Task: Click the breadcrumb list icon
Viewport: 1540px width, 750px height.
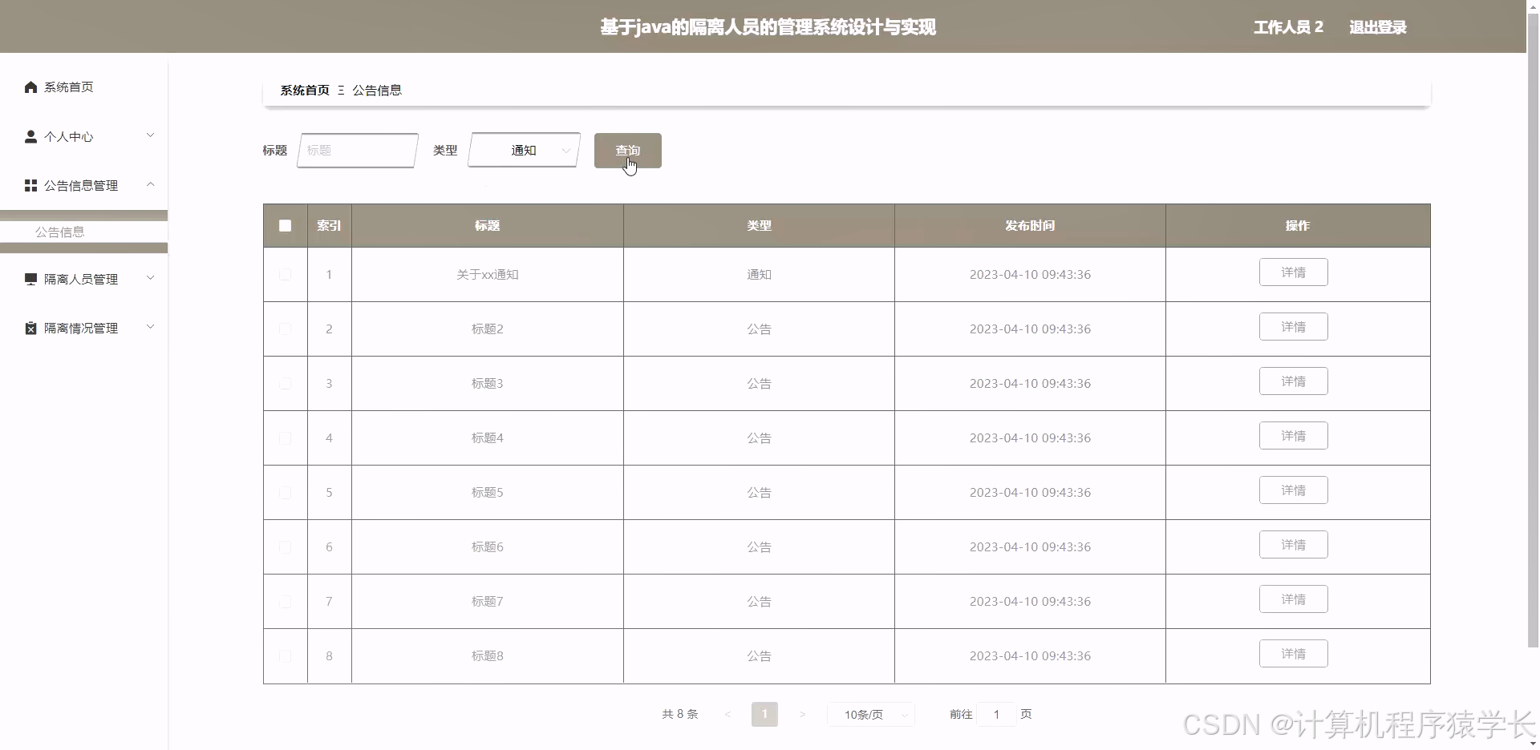Action: coord(341,90)
